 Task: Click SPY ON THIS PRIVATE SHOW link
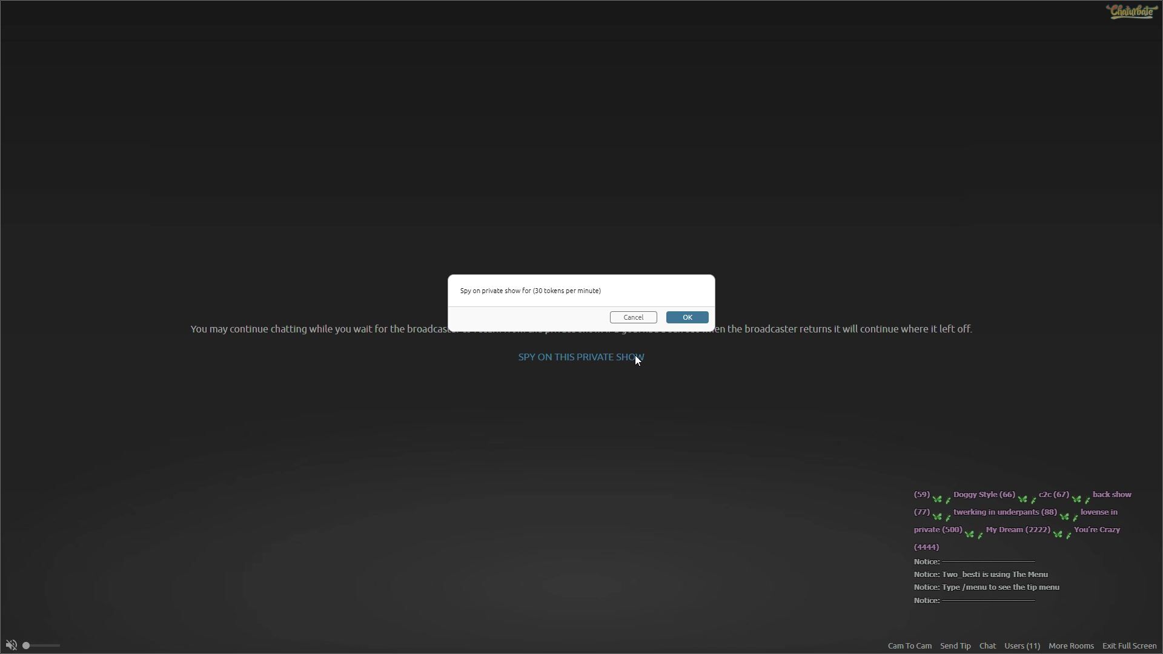point(580,357)
